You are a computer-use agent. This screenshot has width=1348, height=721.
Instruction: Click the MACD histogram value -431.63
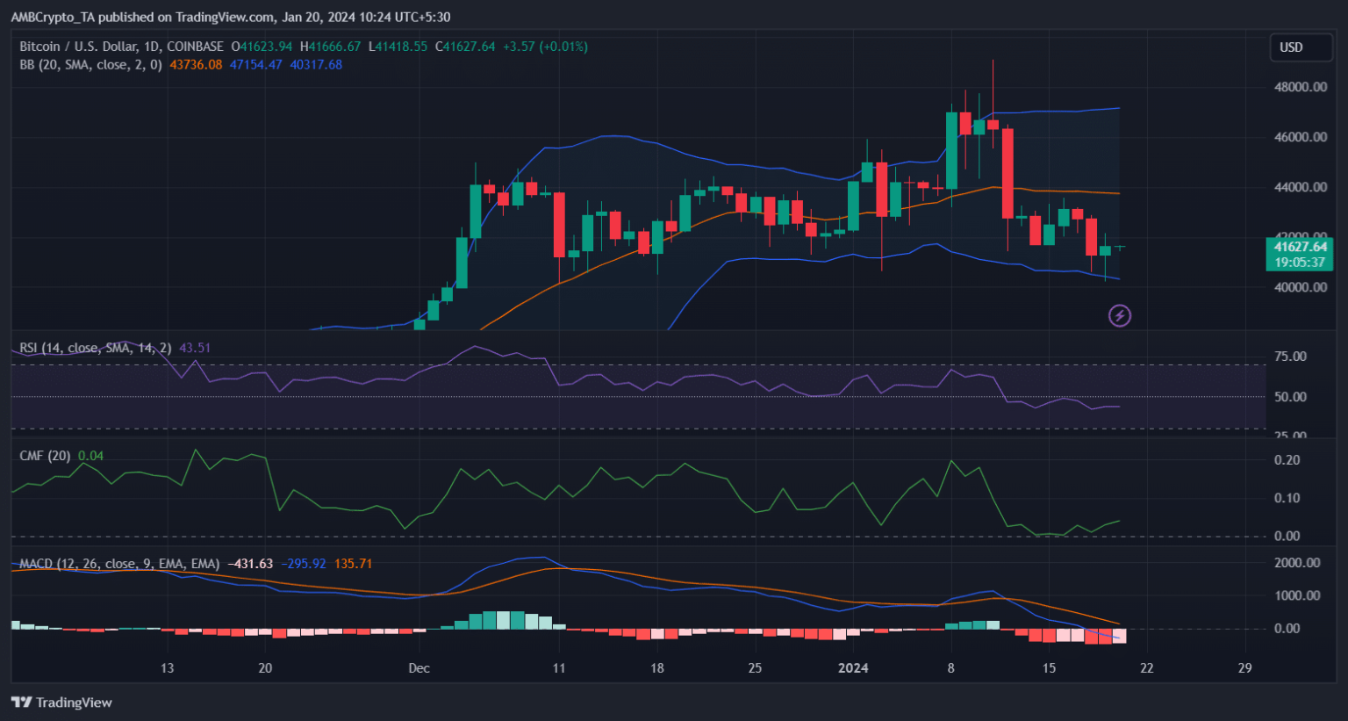(250, 564)
